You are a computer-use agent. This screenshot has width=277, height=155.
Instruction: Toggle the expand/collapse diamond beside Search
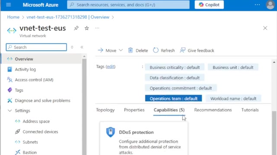[72, 47]
